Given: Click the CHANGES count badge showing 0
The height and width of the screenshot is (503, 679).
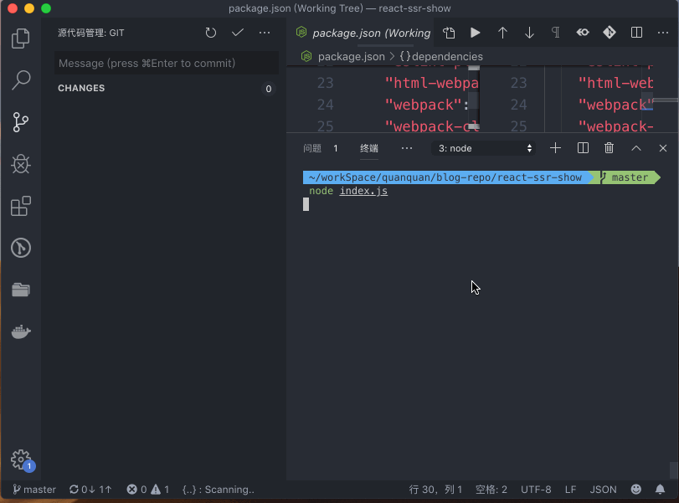Looking at the screenshot, I should click(269, 89).
